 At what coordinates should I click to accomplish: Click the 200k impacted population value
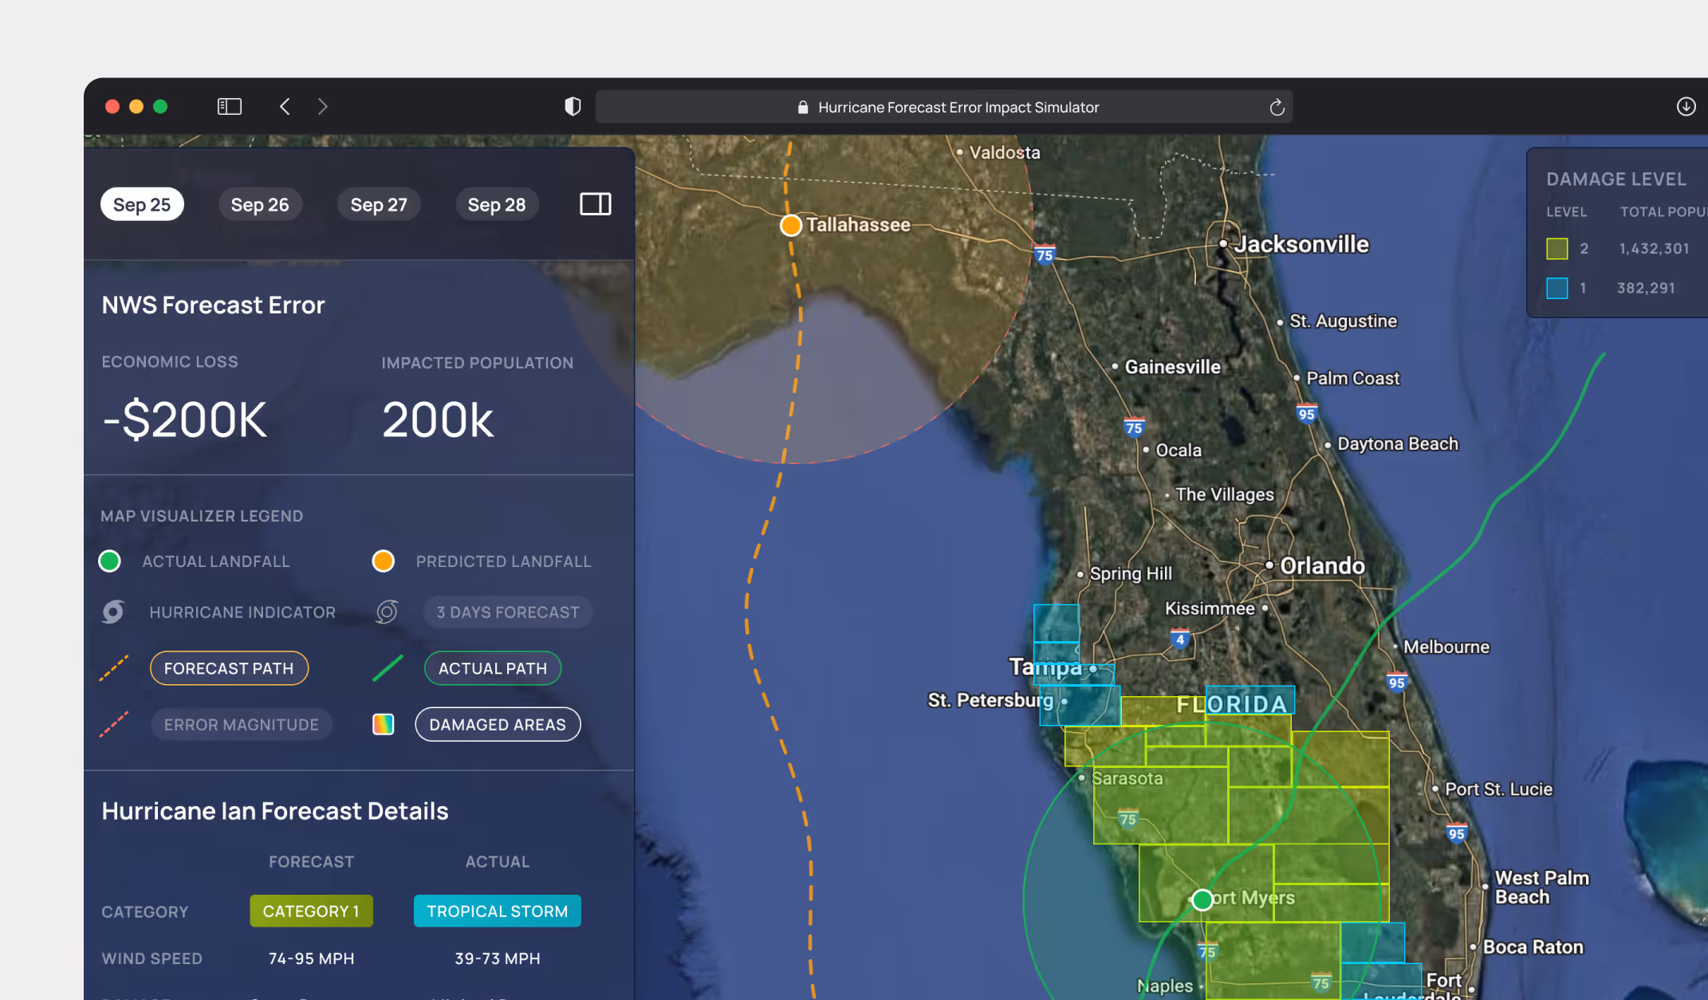point(438,419)
